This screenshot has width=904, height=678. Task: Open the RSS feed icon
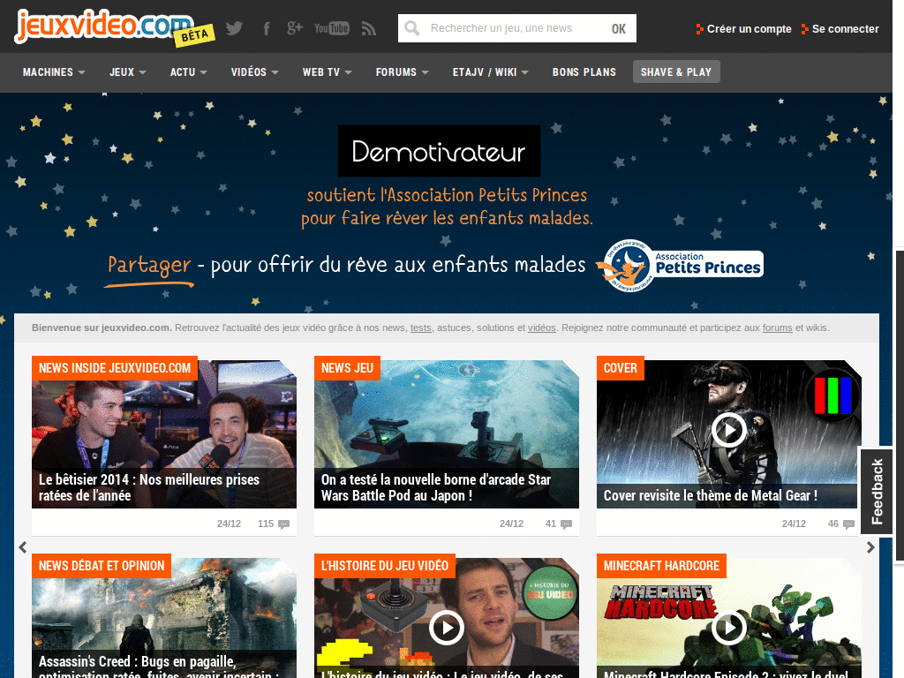click(368, 28)
